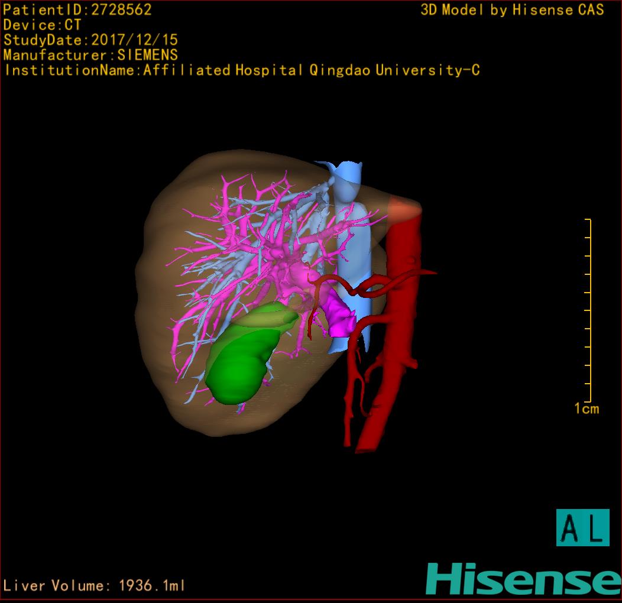622x603 pixels.
Task: Click the InstitutionName Affiliated Hospital Qingdao University text
Action: (242, 70)
